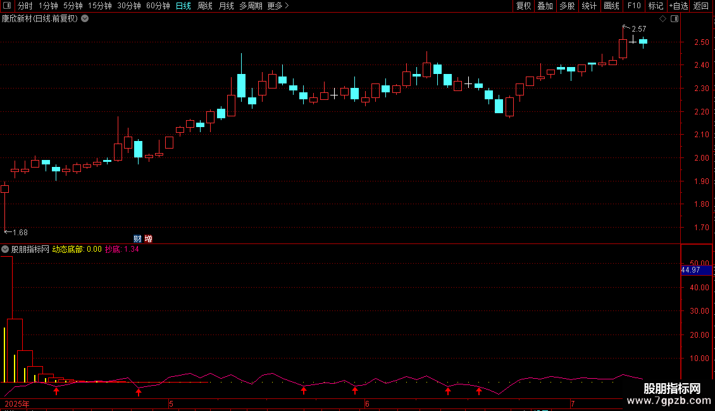Image resolution: width=715 pixels, height=411 pixels.
Task: Add stock via +自选 button
Action: coord(678,6)
